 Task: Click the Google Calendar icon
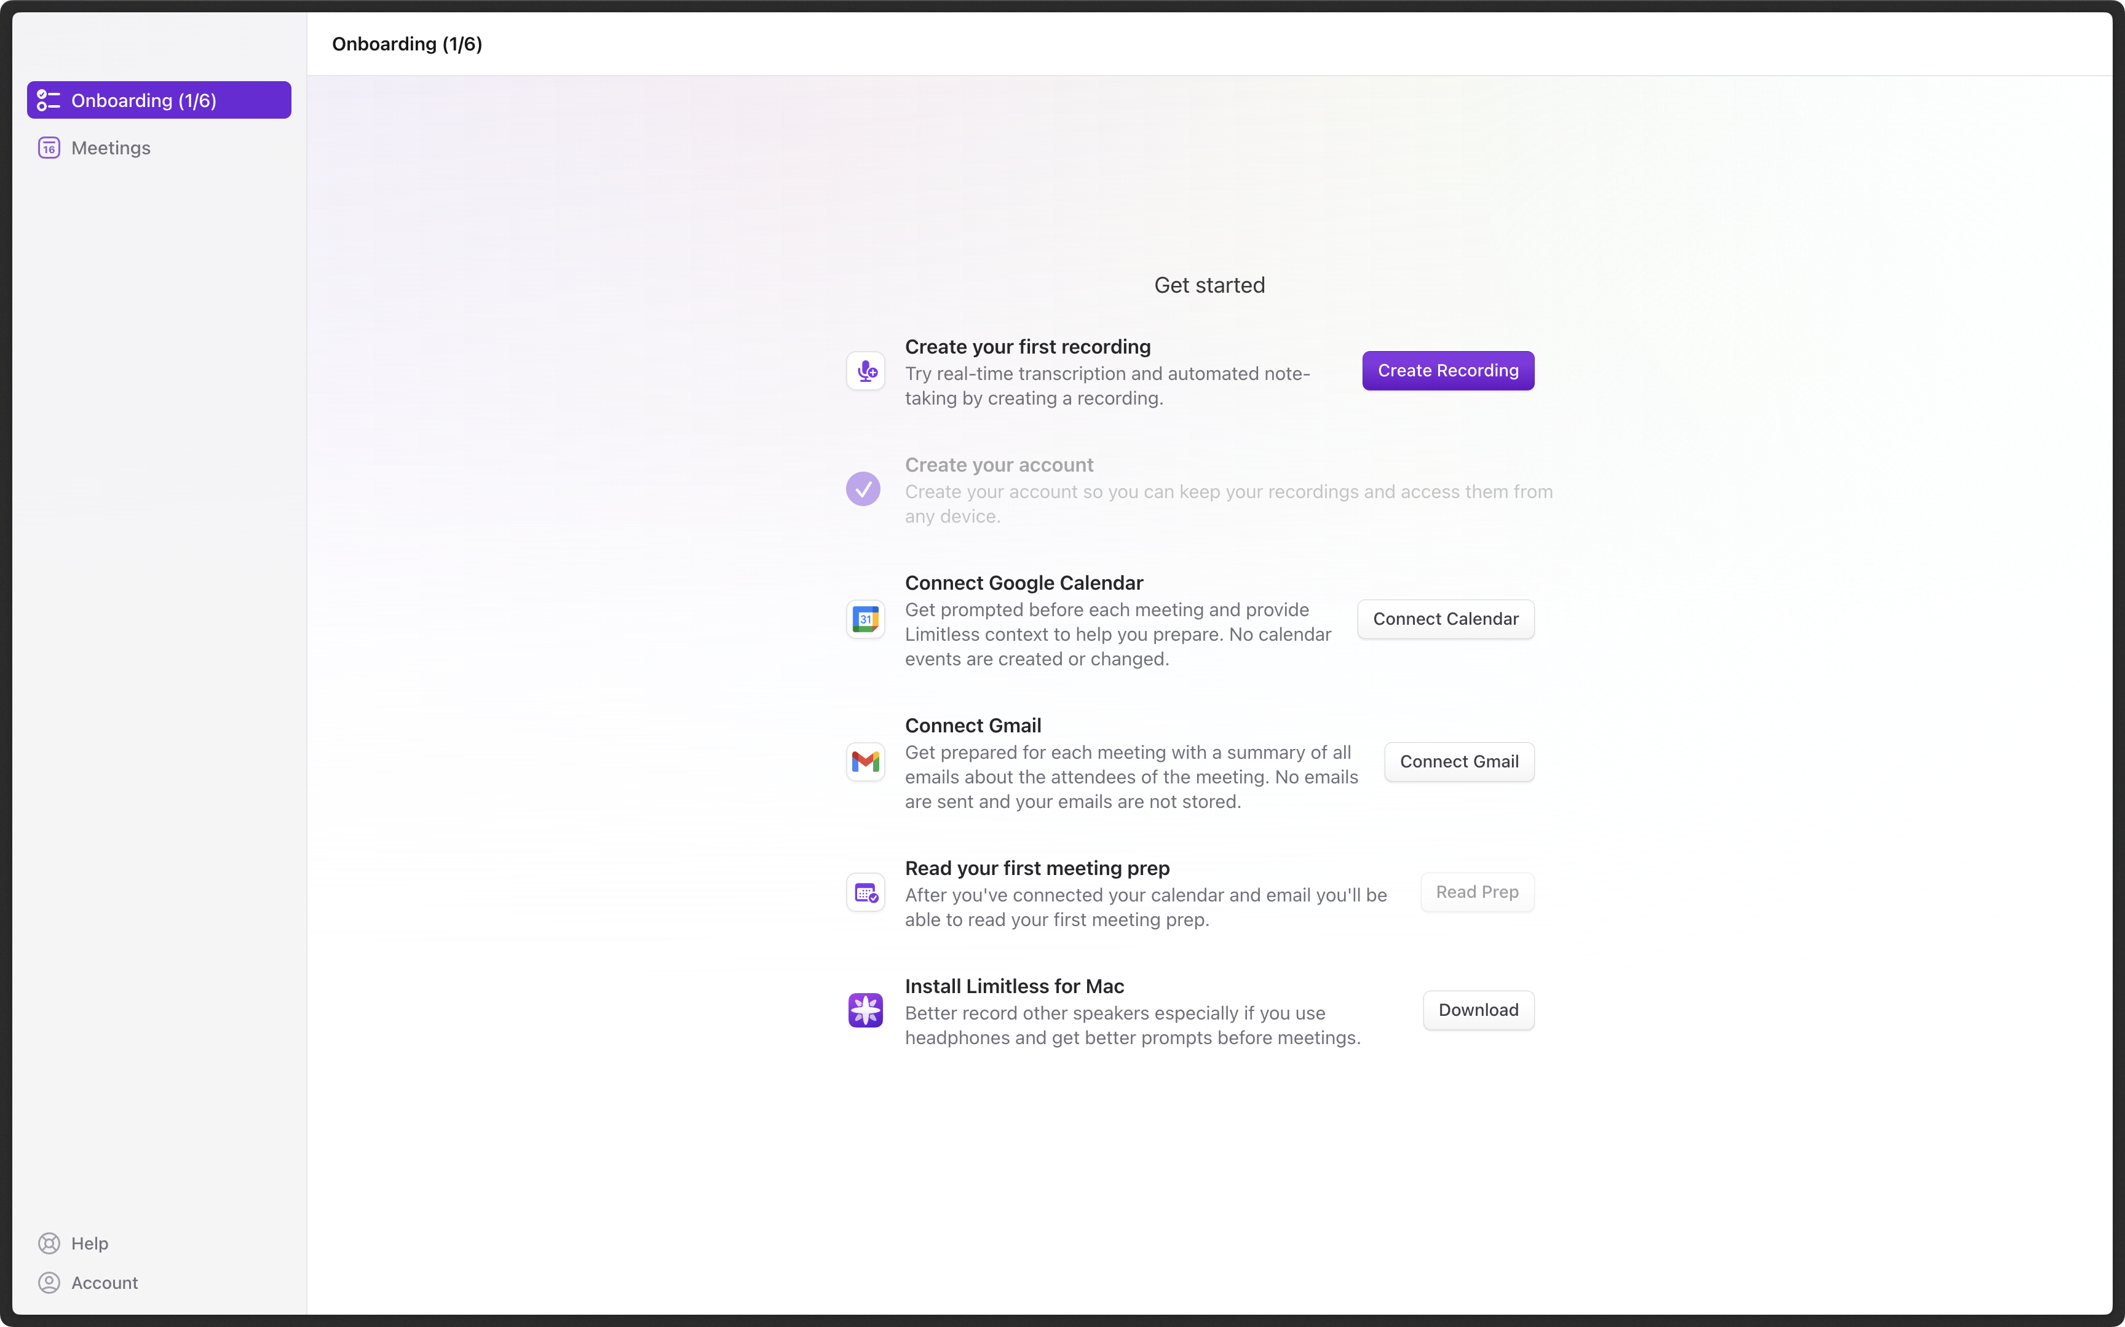pos(865,620)
